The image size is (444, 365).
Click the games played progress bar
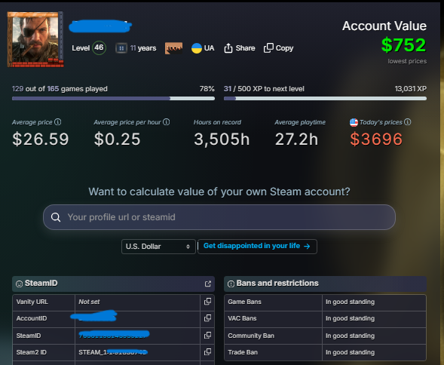(113, 98)
